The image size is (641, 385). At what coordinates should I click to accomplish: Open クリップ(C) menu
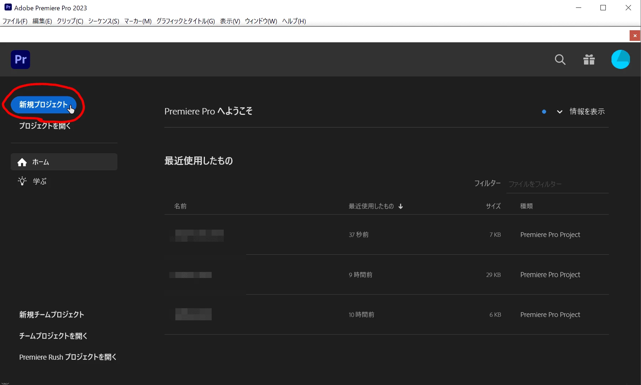coord(70,21)
